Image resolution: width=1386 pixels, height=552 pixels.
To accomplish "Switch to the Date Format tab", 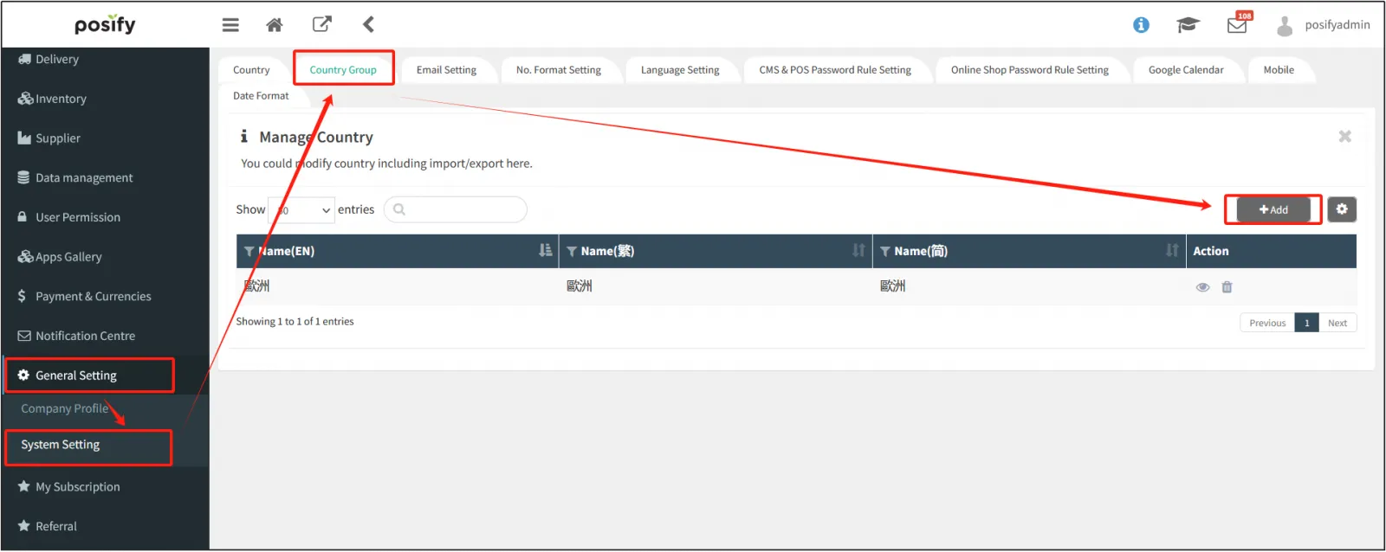I will pos(261,96).
